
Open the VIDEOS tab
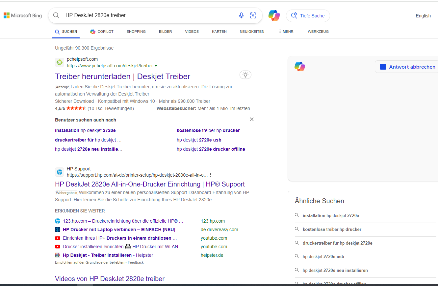coord(192,32)
